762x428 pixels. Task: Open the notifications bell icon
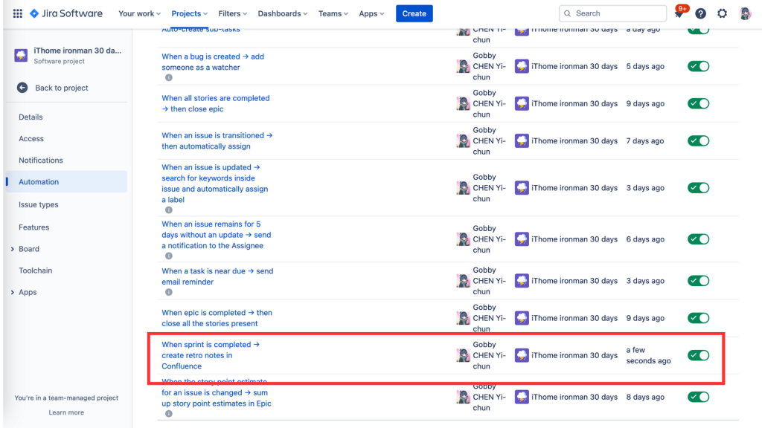tap(679, 13)
